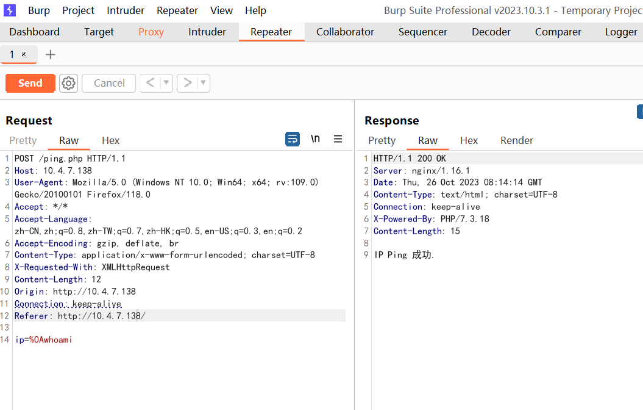This screenshot has width=643, height=410.
Task: Click the Accept-Encoding header line
Action: 96,243
